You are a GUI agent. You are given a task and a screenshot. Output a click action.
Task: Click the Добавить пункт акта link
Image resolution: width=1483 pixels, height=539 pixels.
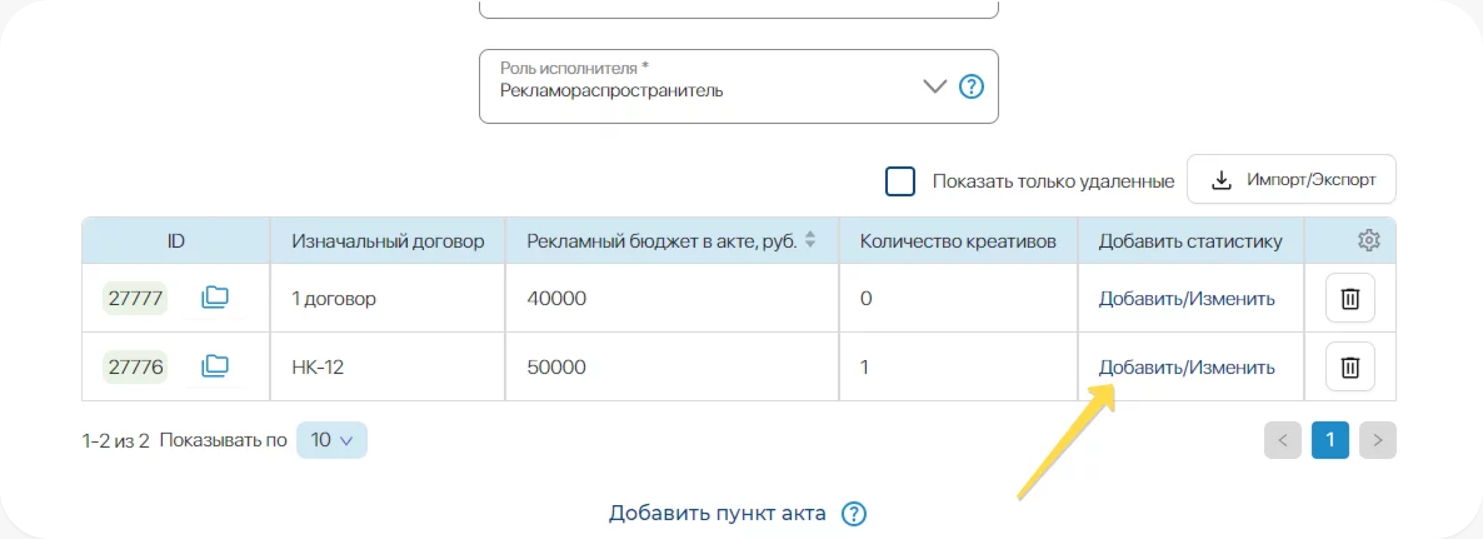717,513
